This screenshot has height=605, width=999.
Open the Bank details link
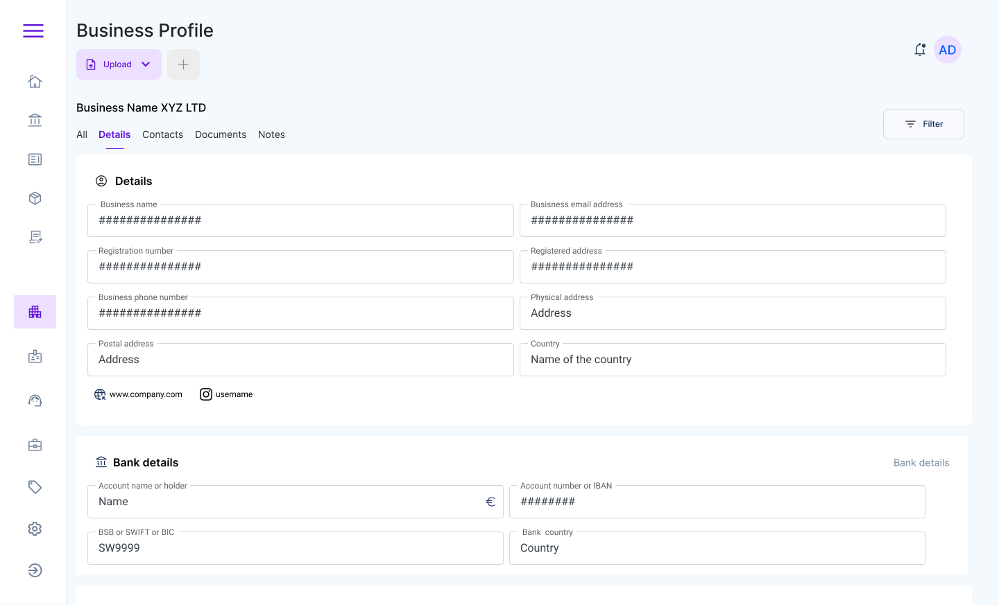click(x=921, y=462)
